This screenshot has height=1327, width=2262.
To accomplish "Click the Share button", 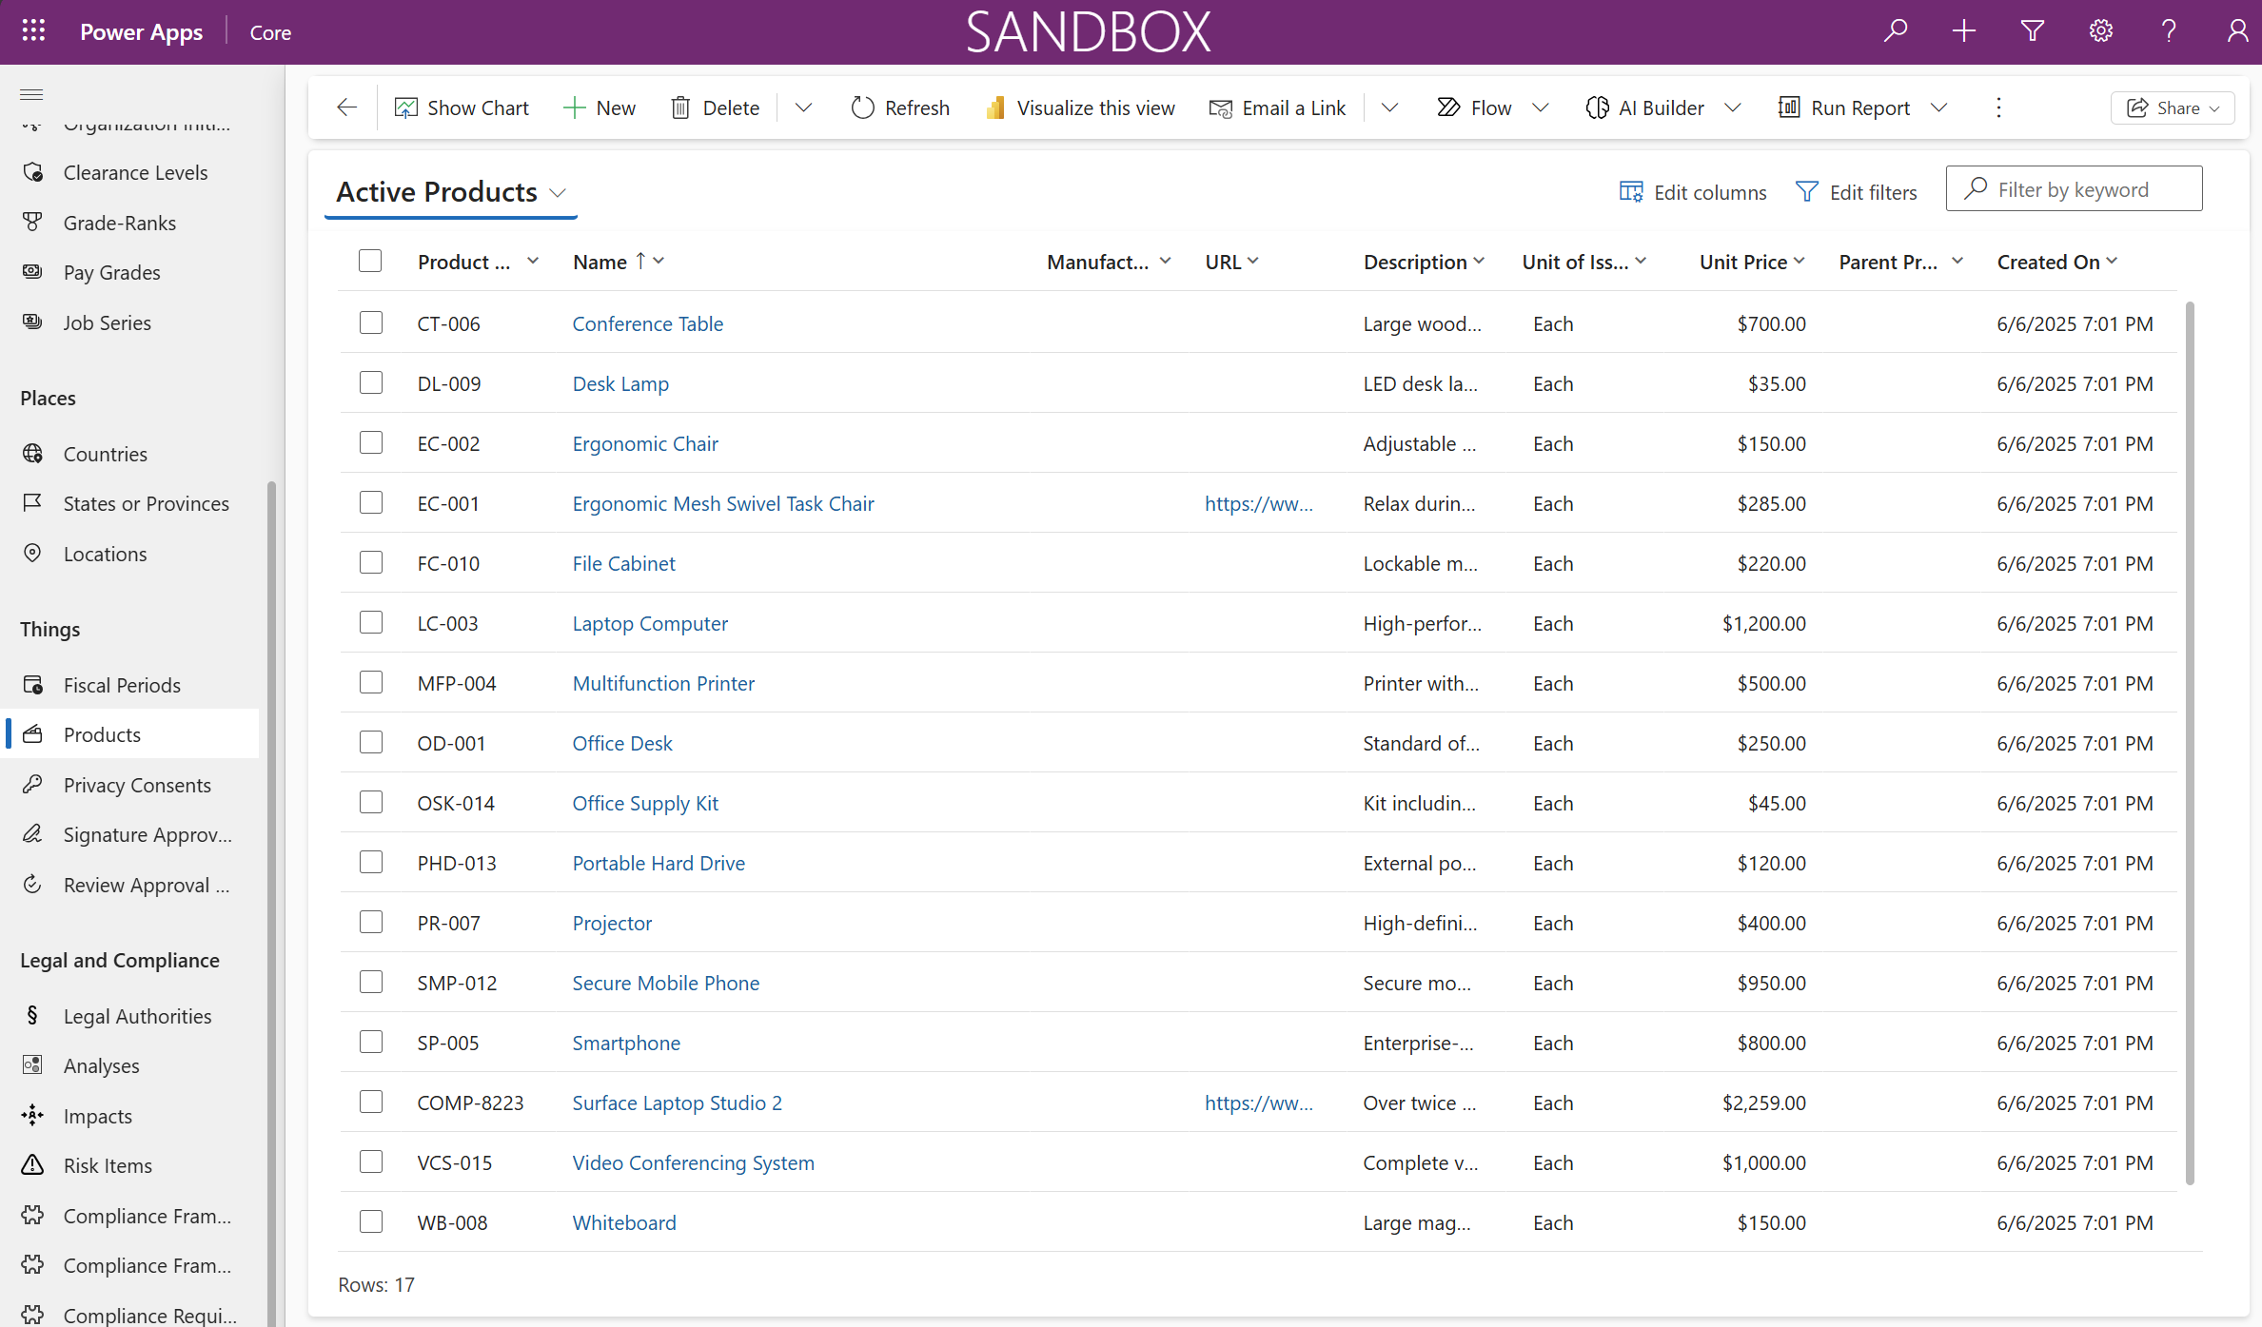I will 2173,107.
